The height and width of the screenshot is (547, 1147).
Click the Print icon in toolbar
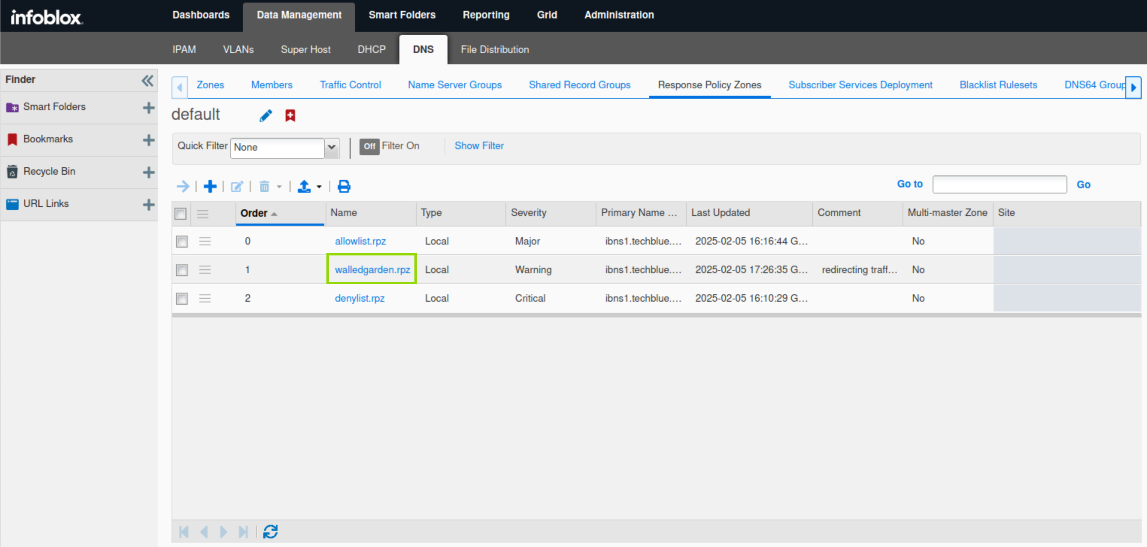coord(344,186)
